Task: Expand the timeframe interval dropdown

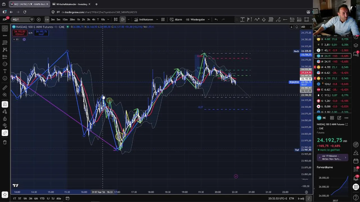Action: (x=109, y=19)
